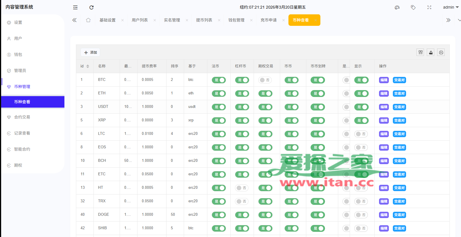461x237 pixels.
Task: Click the export table icon
Action: click(431, 52)
